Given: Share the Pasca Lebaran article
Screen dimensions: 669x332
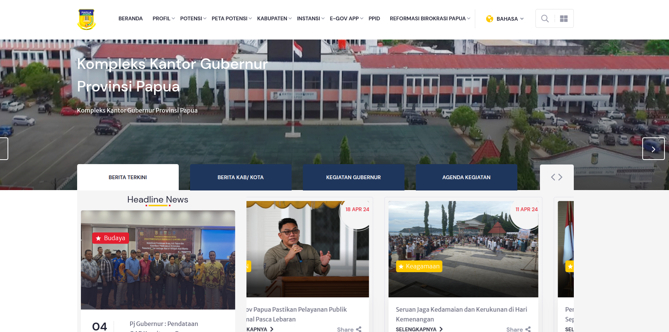Looking at the screenshot, I should [349, 329].
